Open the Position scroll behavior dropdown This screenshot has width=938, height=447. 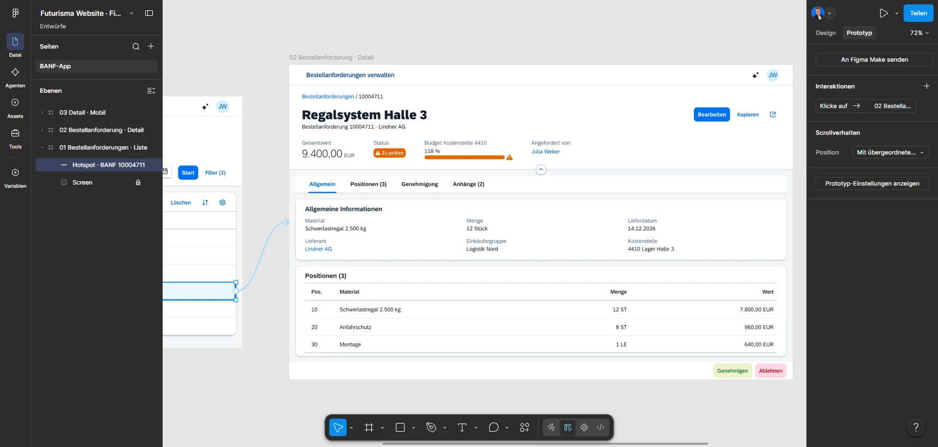point(890,152)
